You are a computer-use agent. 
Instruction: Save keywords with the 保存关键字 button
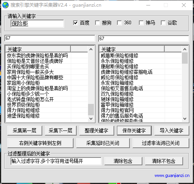134,130
